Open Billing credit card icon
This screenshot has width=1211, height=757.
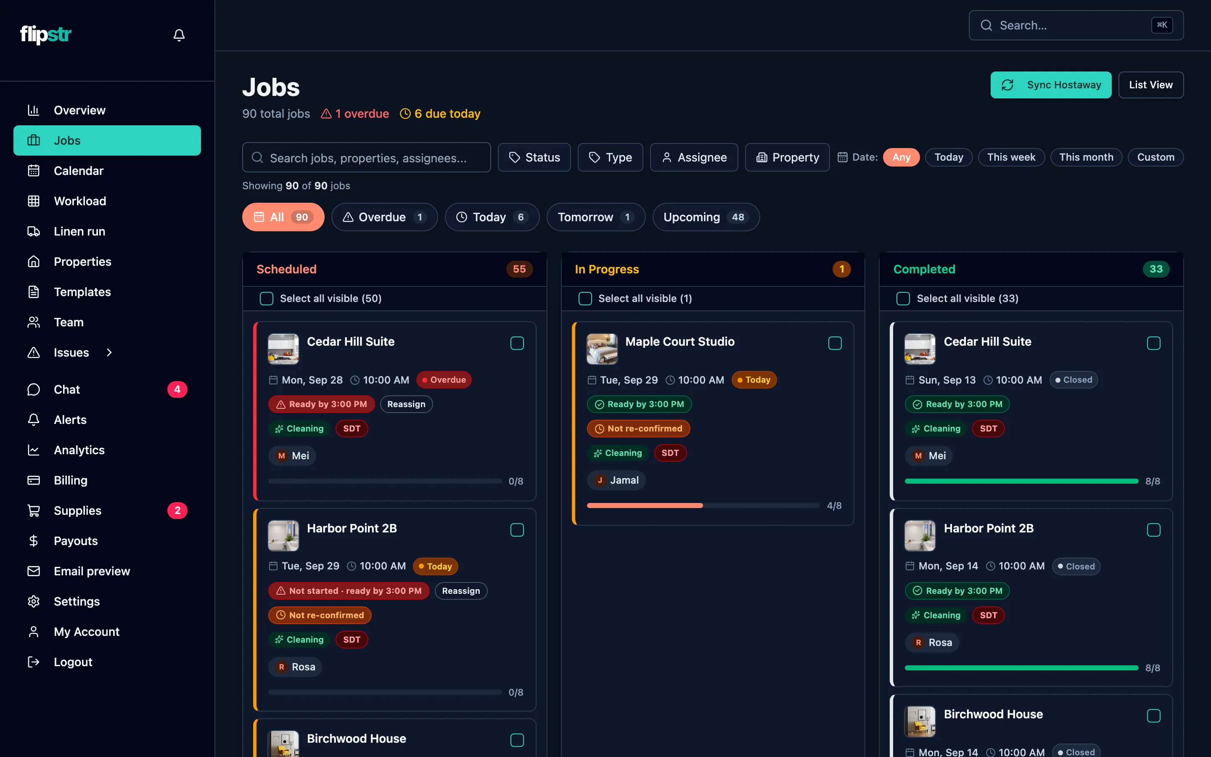[34, 480]
